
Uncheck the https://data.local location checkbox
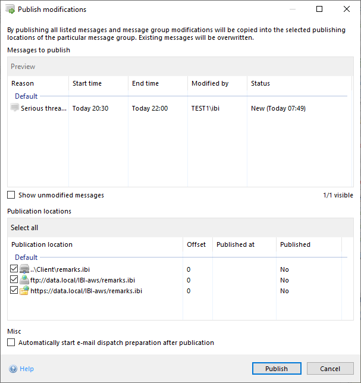point(14,291)
